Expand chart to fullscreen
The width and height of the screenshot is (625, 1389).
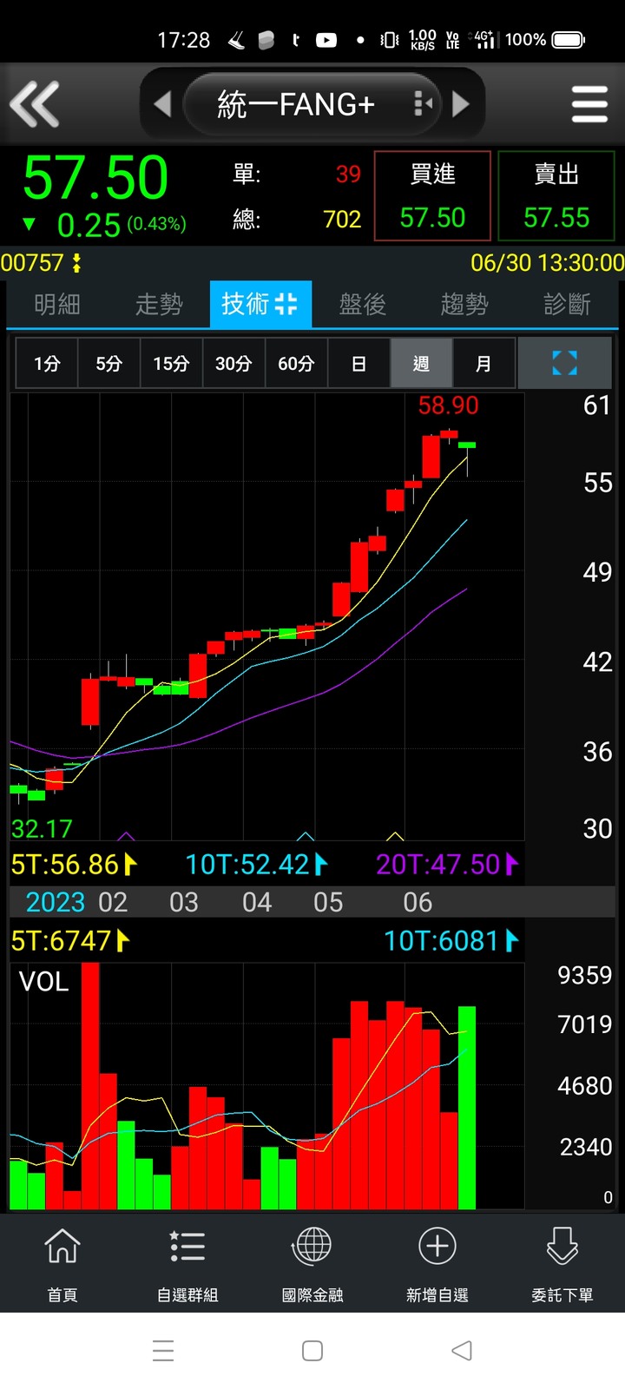point(564,363)
